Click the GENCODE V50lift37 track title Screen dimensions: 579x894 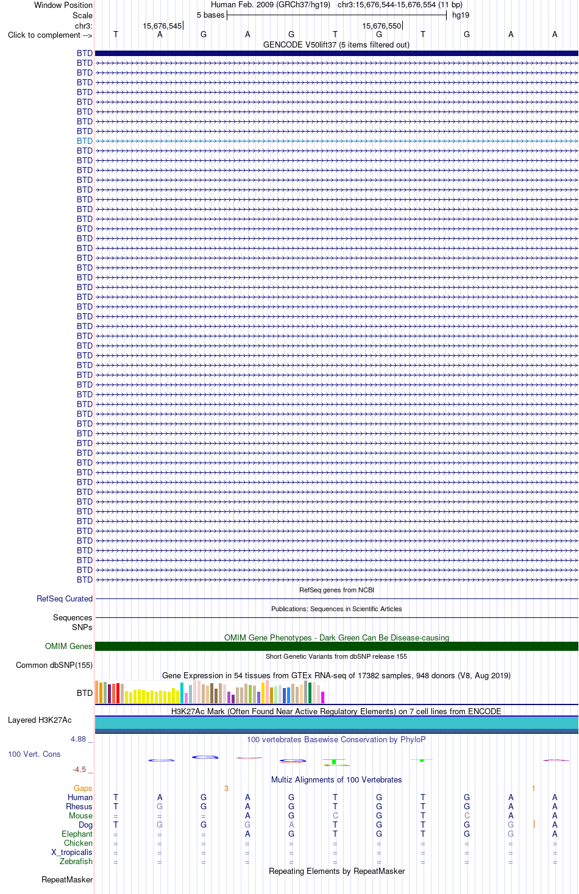click(336, 44)
